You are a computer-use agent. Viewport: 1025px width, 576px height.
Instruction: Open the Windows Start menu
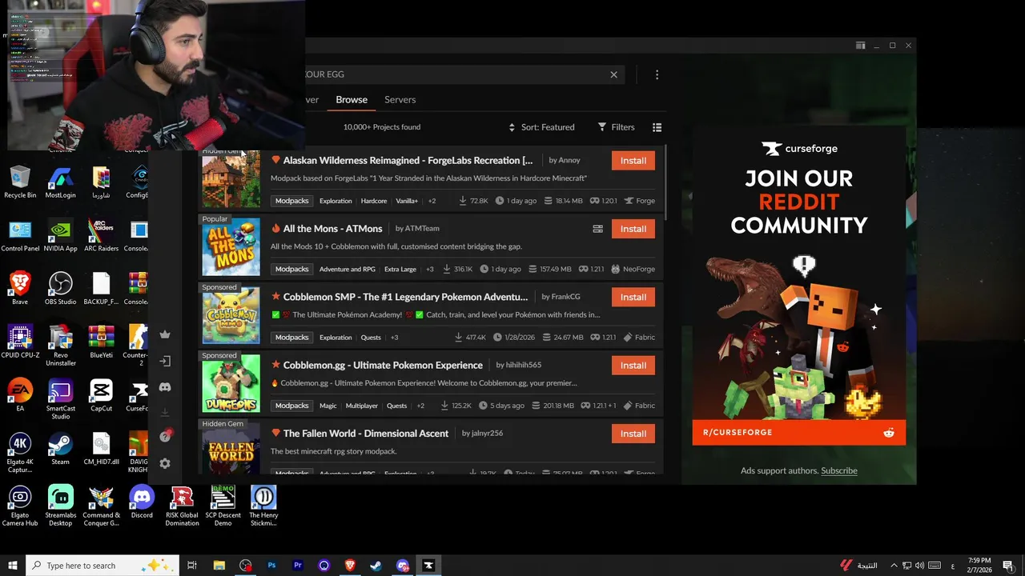tap(13, 566)
